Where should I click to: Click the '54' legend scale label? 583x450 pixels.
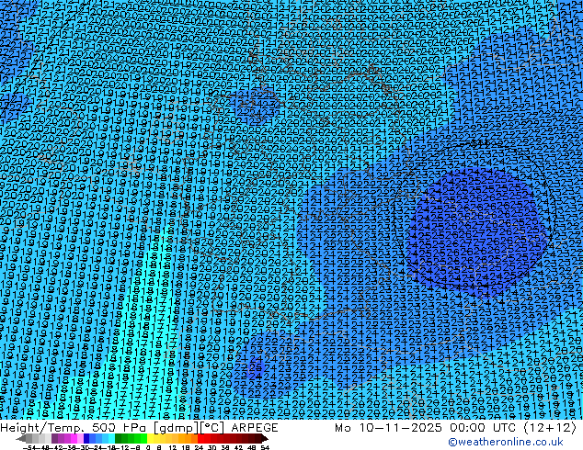coord(265,447)
